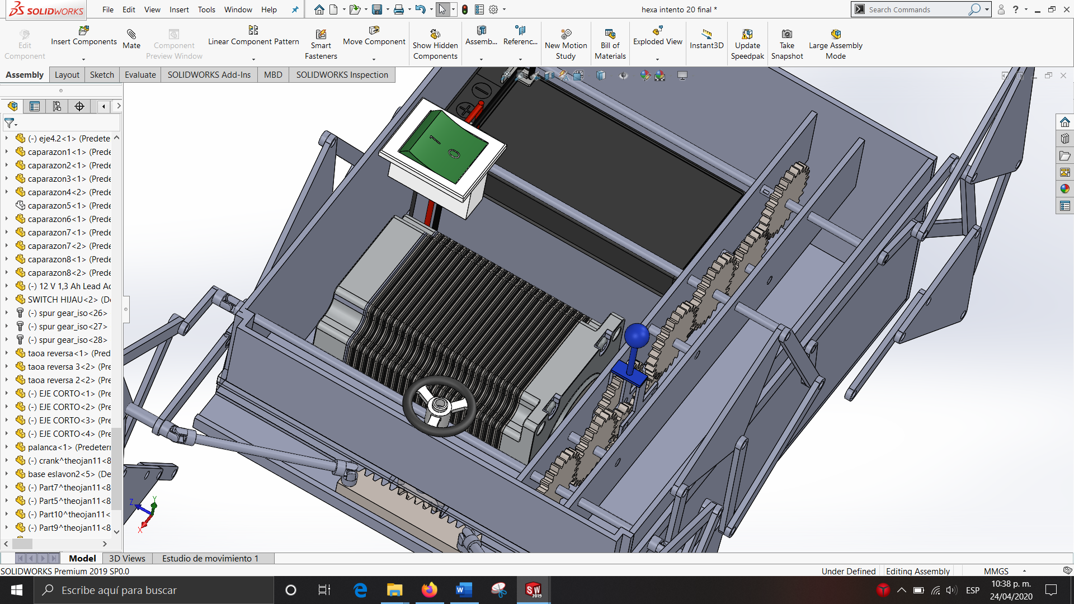This screenshot has height=604, width=1074.
Task: Expand SWITCH HIJAU<2> tree node
Action: (x=7, y=299)
